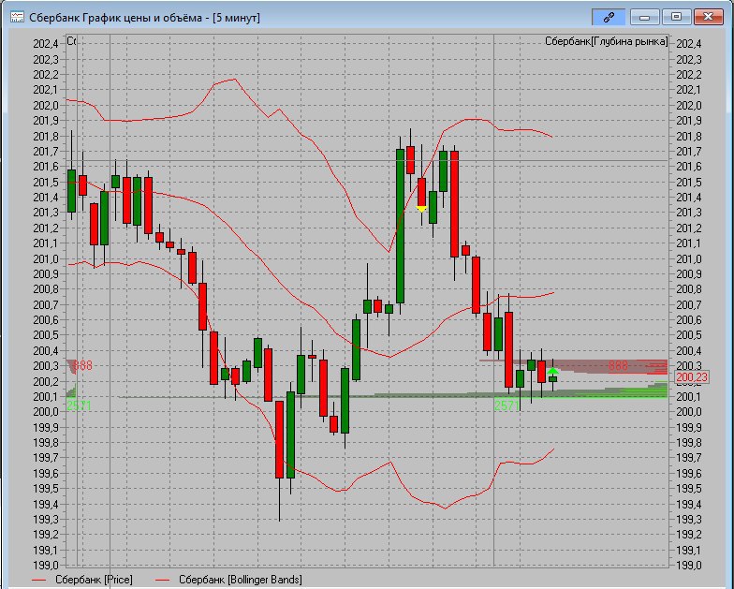Screen dimensions: 734x589
Task: Click the window title Сбербанк График цены и объёма
Action: [144, 17]
